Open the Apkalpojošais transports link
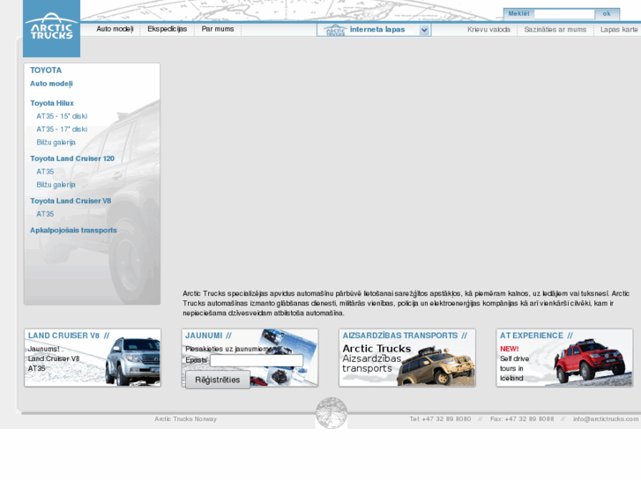The height and width of the screenshot is (480, 641). (73, 231)
